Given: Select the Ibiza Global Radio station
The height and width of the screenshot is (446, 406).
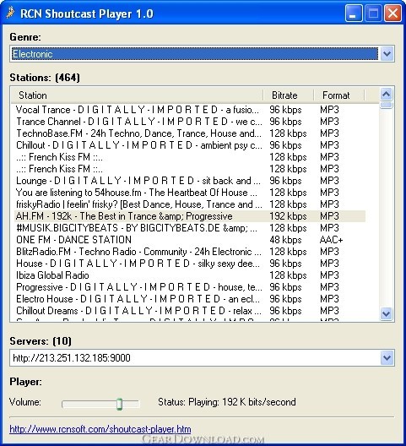Looking at the screenshot, I should pos(190,275).
